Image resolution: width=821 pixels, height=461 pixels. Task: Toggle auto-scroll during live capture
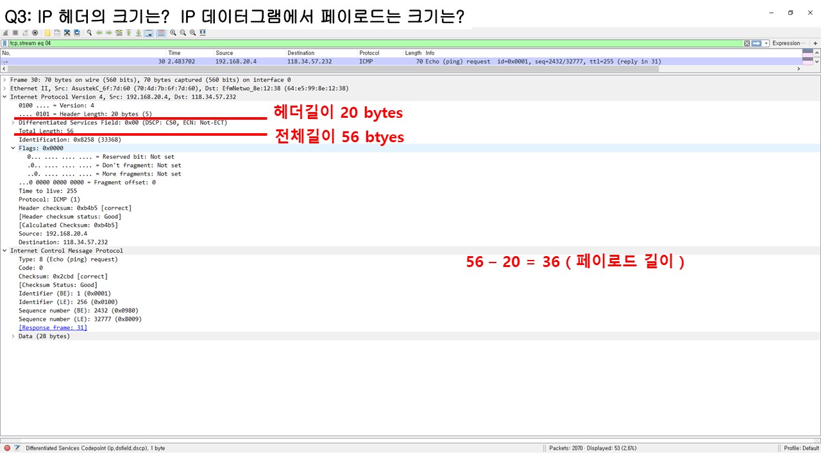coord(149,33)
